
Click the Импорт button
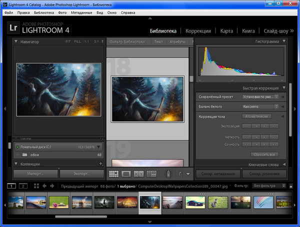pos(34,174)
